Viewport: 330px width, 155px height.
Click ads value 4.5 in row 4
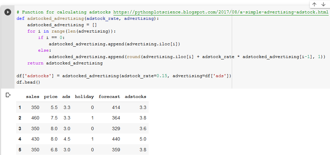coord(67,139)
